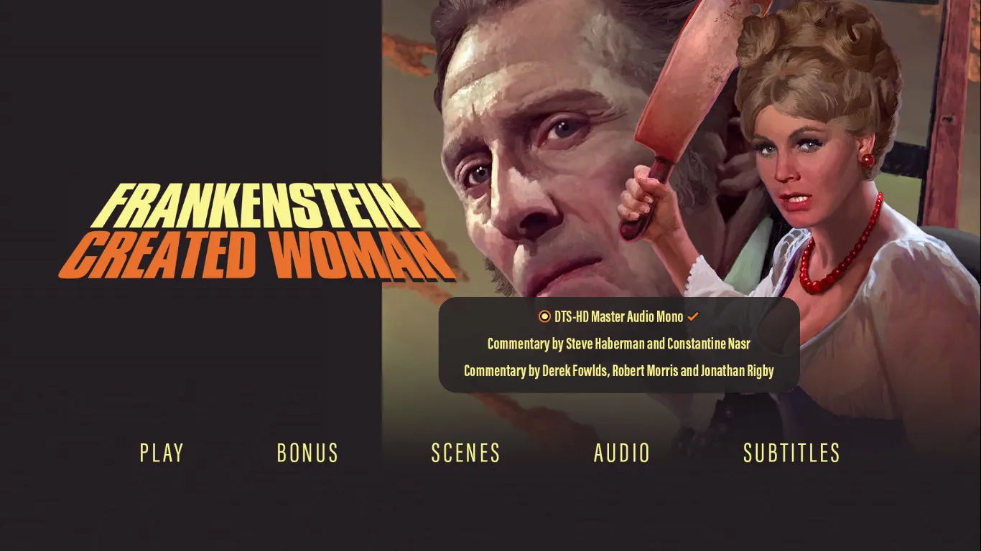Select the orange radio bullet beside DTS-HD

click(544, 316)
